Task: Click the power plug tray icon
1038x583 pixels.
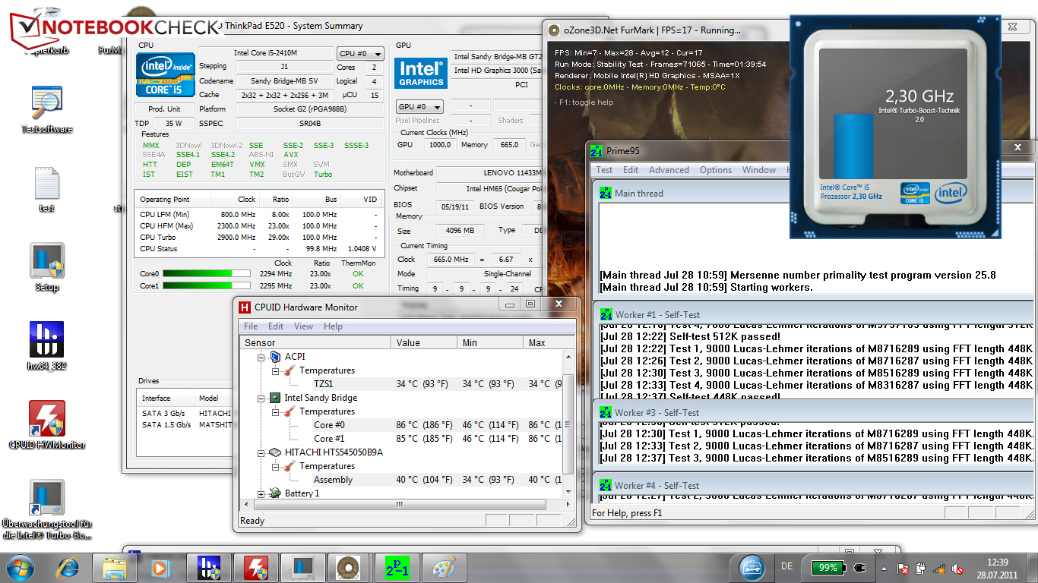Action: [860, 568]
